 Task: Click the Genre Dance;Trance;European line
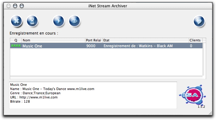[35, 93]
